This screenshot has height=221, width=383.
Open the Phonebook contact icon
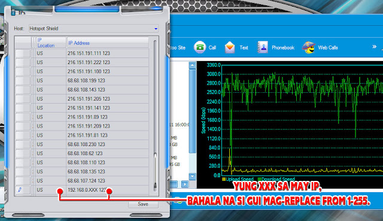coord(263,47)
